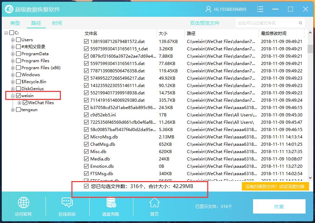Click the $Recycle.Bin folder label
Image resolution: width=315 pixels, height=223 pixels.
[x=34, y=82]
